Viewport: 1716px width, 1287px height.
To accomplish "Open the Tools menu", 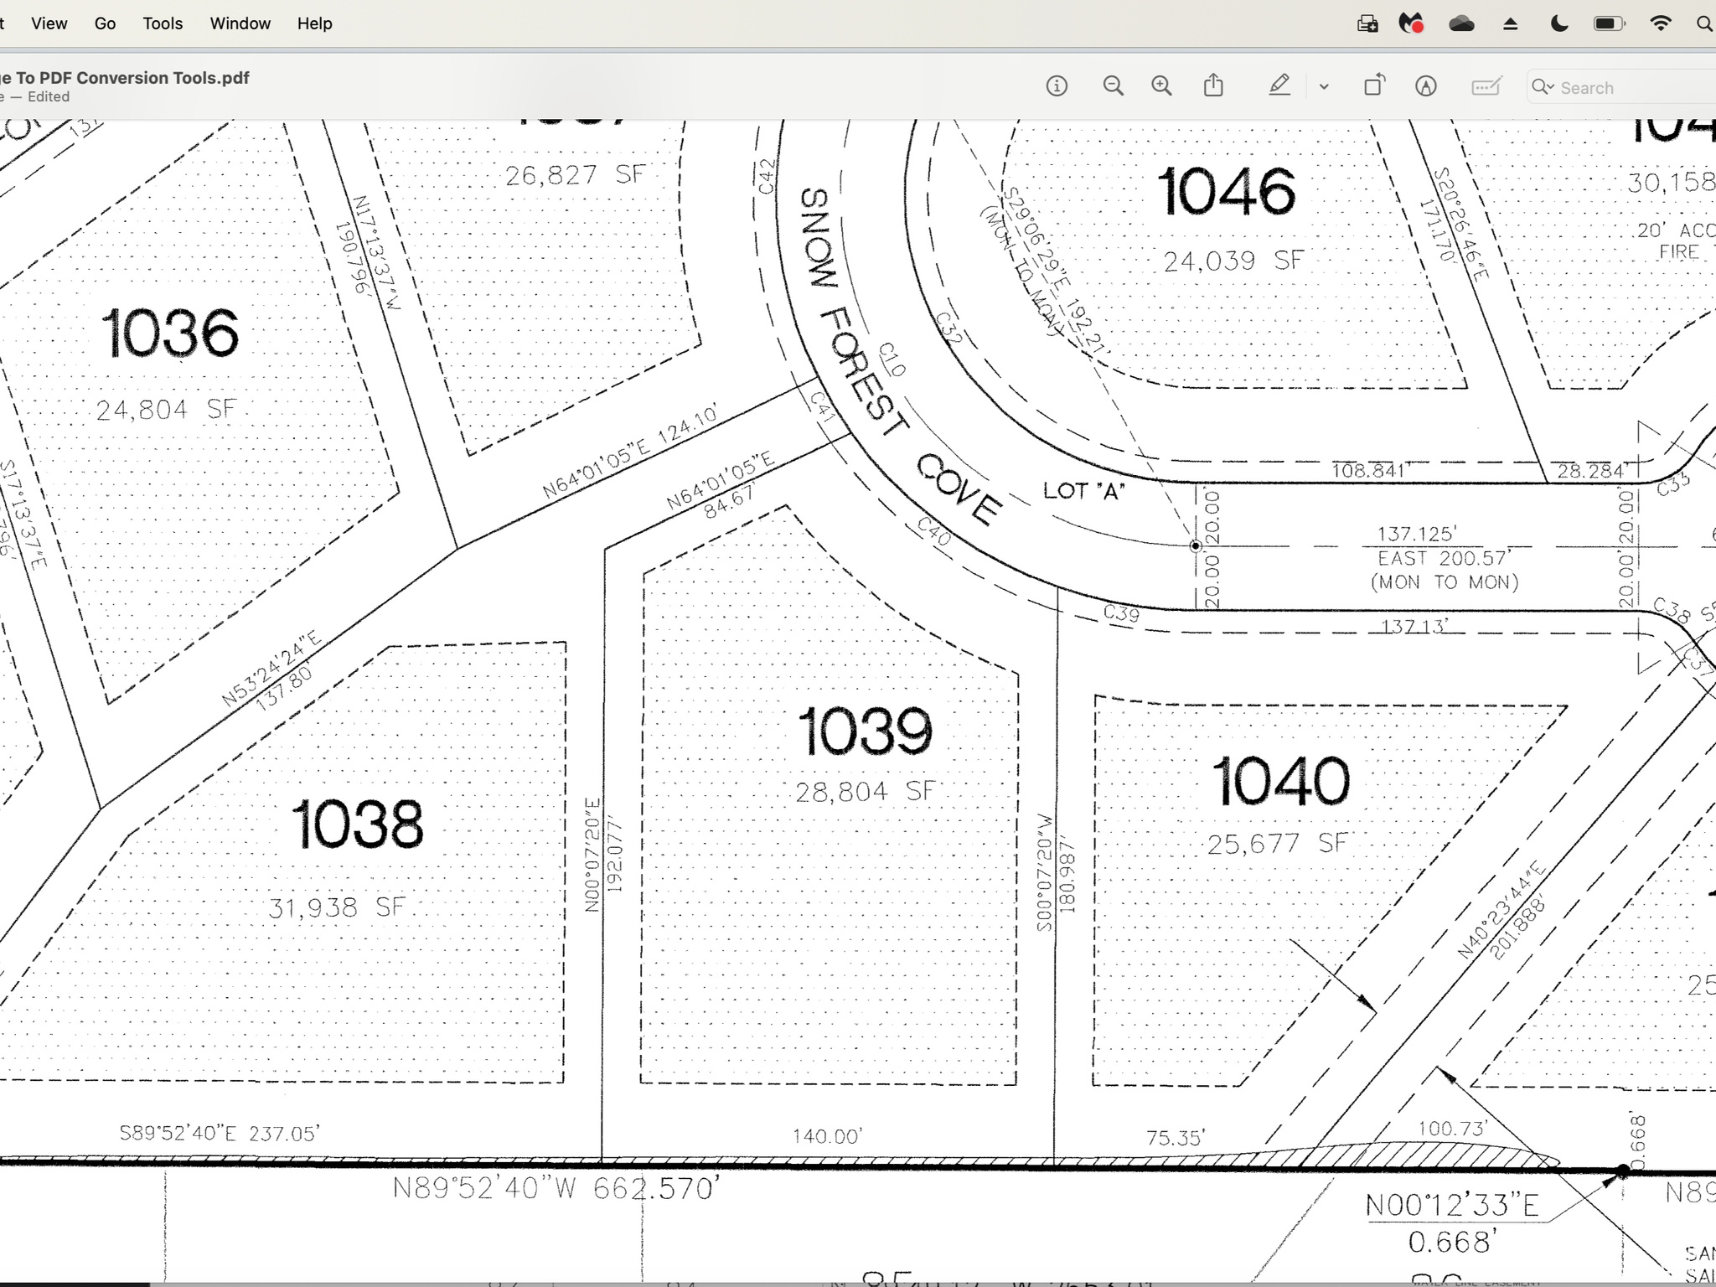I will pos(163,23).
